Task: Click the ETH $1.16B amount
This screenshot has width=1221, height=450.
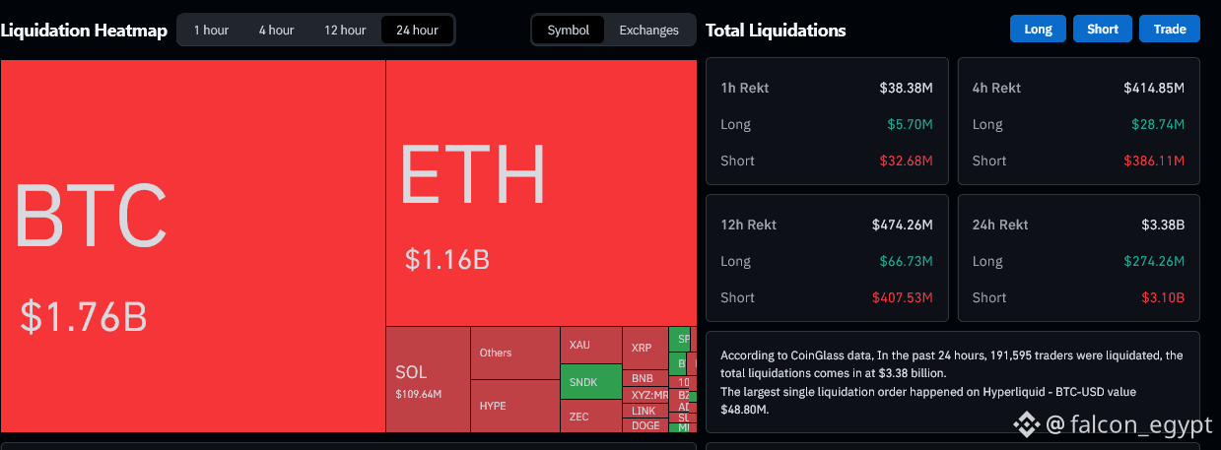Action: 447,260
